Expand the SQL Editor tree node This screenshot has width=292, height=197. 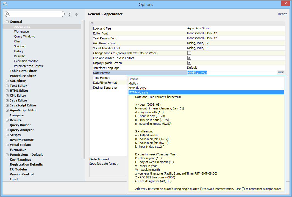click(x=7, y=81)
